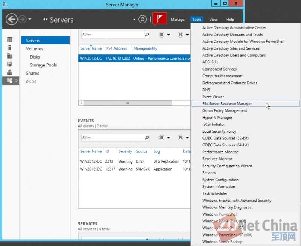The height and width of the screenshot is (246, 301).
Task: Click the search magnifier in events filter
Action: [x=147, y=137]
